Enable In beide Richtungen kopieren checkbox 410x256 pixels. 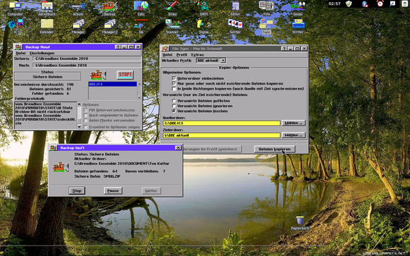[174, 89]
